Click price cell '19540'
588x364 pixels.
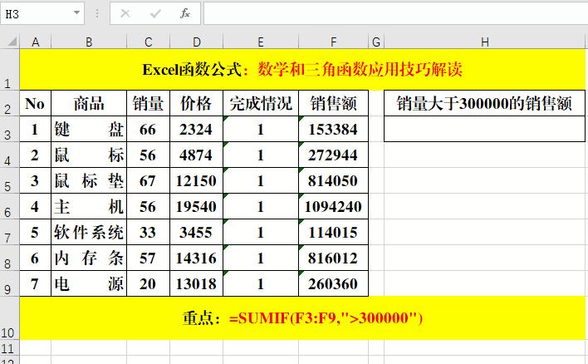tap(197, 206)
